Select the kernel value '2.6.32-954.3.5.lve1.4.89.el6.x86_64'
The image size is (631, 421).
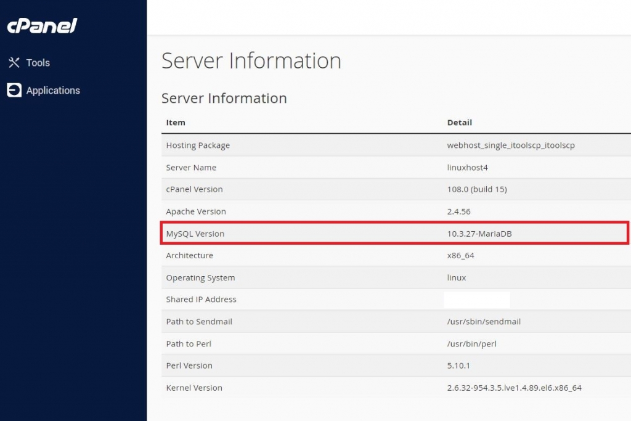[x=515, y=388]
